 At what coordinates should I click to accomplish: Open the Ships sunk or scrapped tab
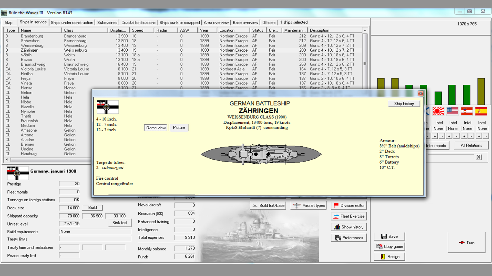(x=180, y=22)
